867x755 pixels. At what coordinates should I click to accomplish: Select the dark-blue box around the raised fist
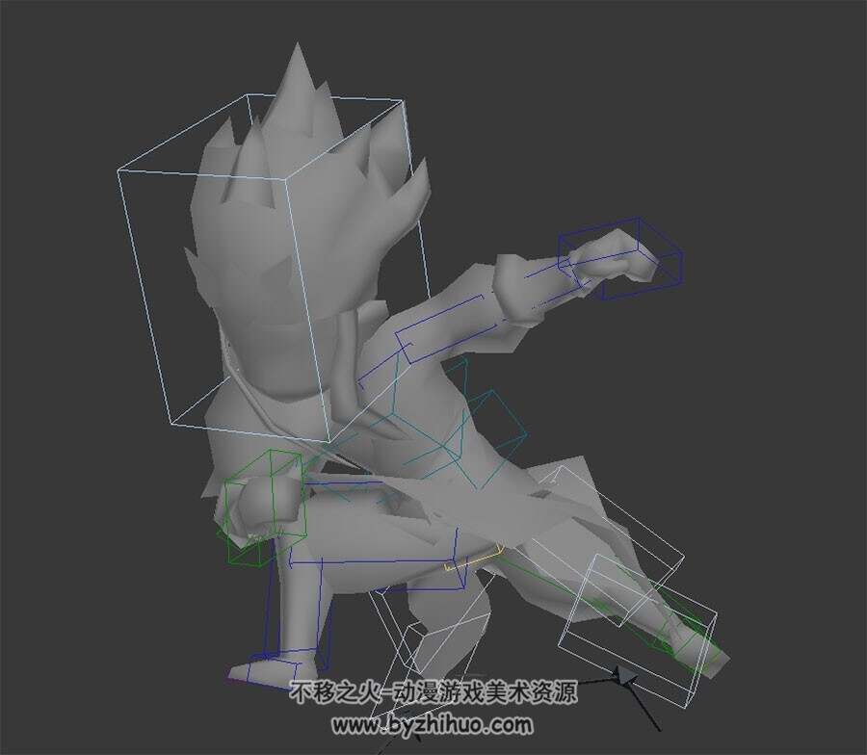tap(620, 259)
